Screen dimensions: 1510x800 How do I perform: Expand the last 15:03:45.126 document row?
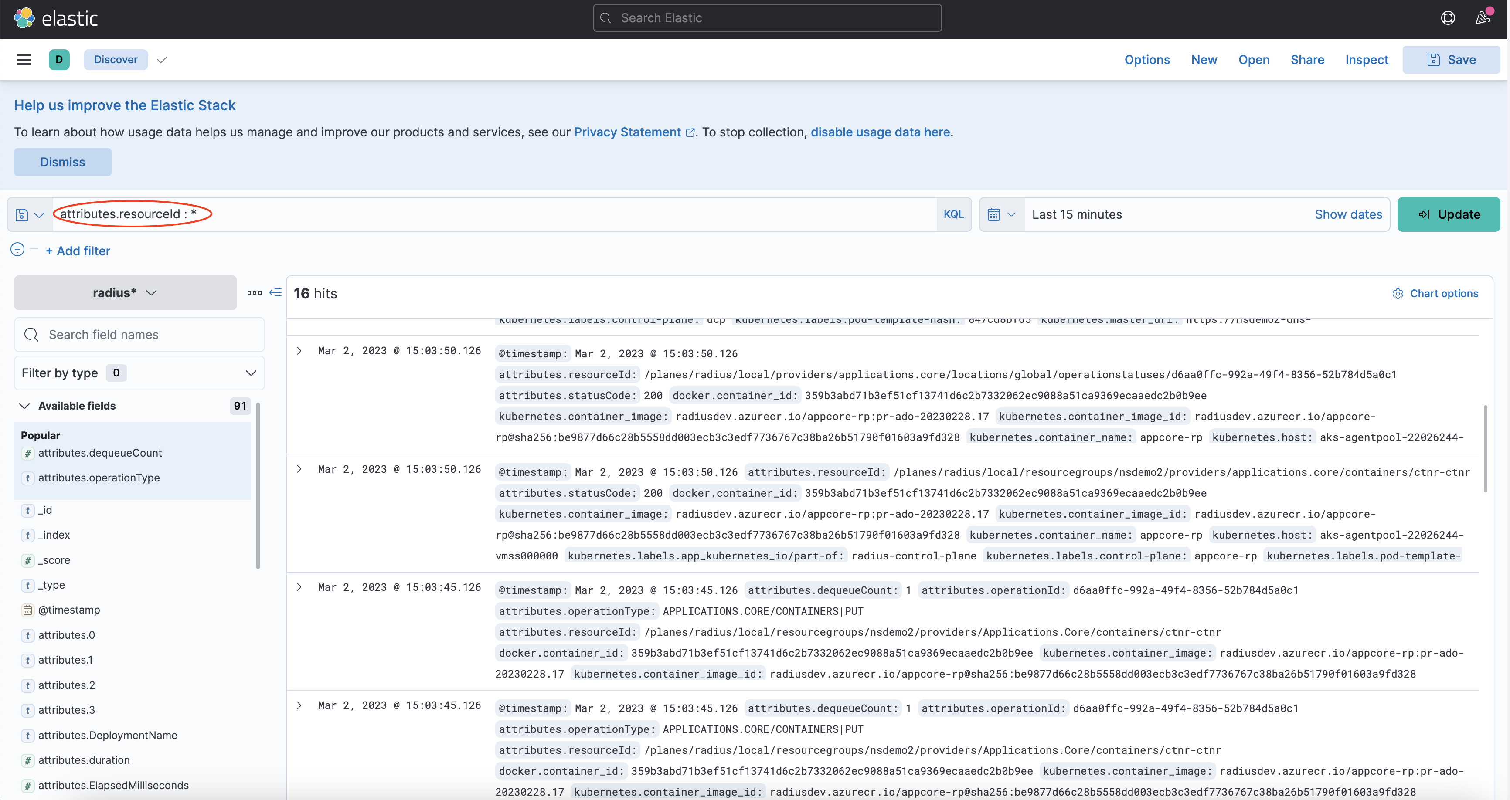point(299,705)
